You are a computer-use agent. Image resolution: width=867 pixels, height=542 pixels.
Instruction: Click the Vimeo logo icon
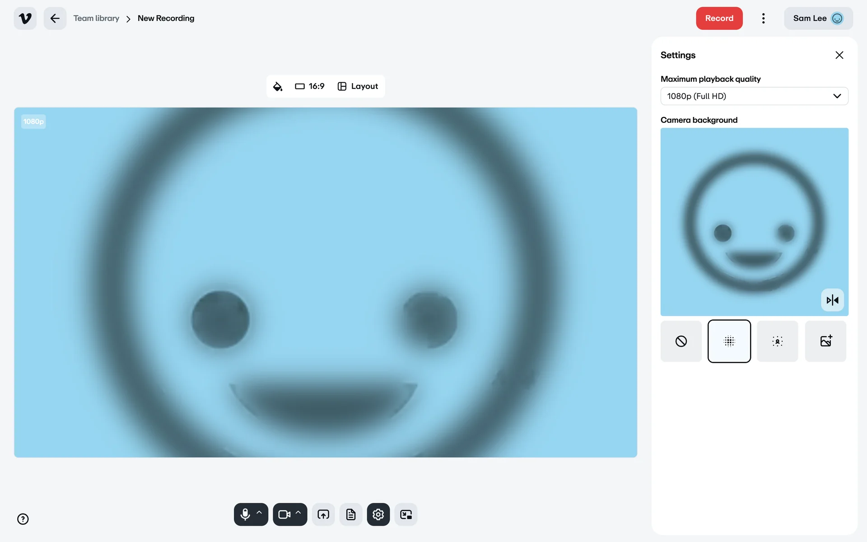[25, 19]
